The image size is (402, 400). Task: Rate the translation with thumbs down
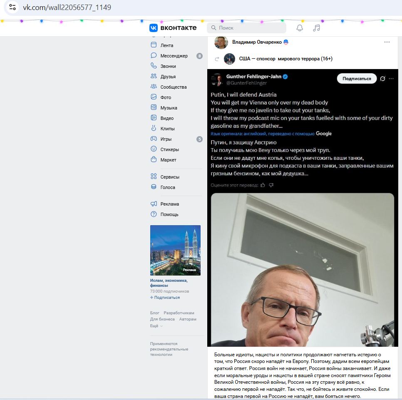coord(271,185)
